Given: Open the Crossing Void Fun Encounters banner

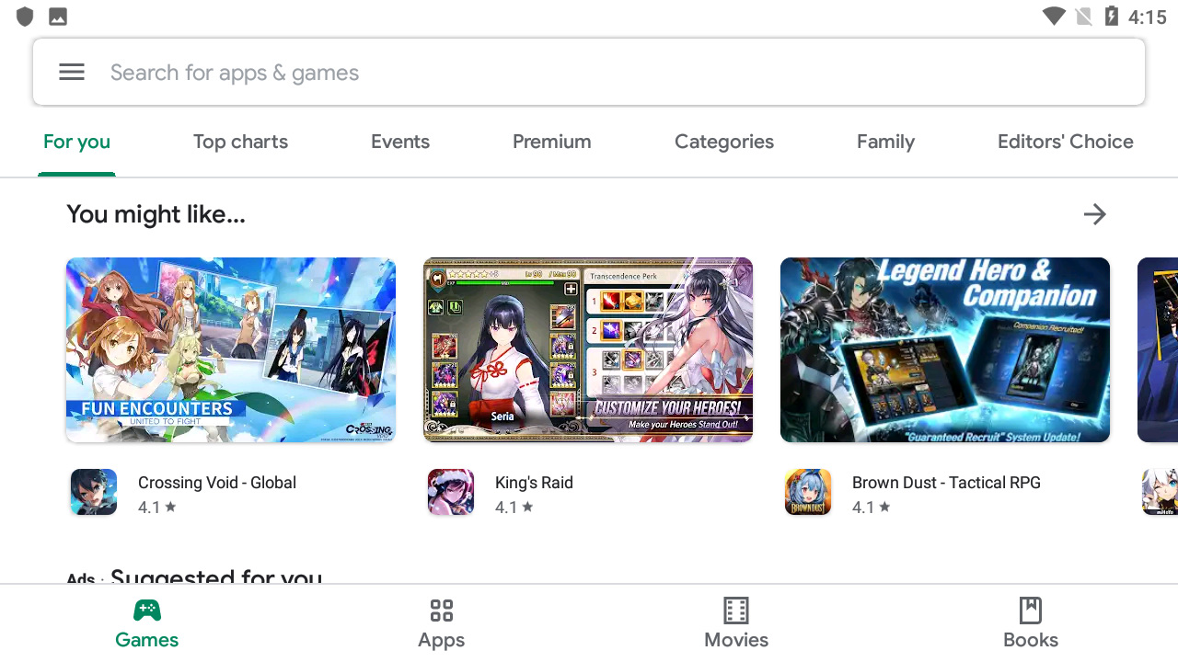Looking at the screenshot, I should 231,349.
